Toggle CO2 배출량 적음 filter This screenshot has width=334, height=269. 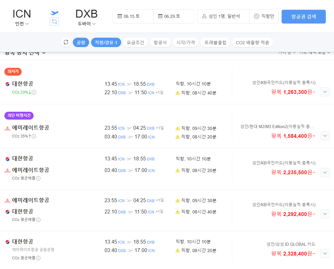252,42
